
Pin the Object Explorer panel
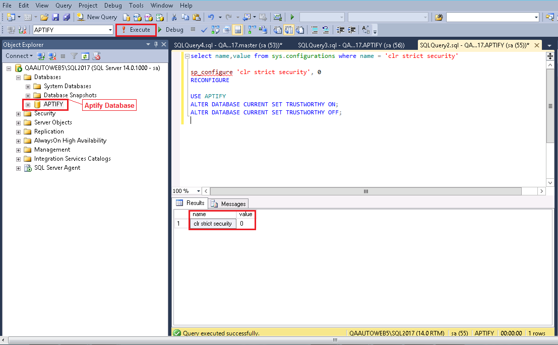(x=156, y=44)
